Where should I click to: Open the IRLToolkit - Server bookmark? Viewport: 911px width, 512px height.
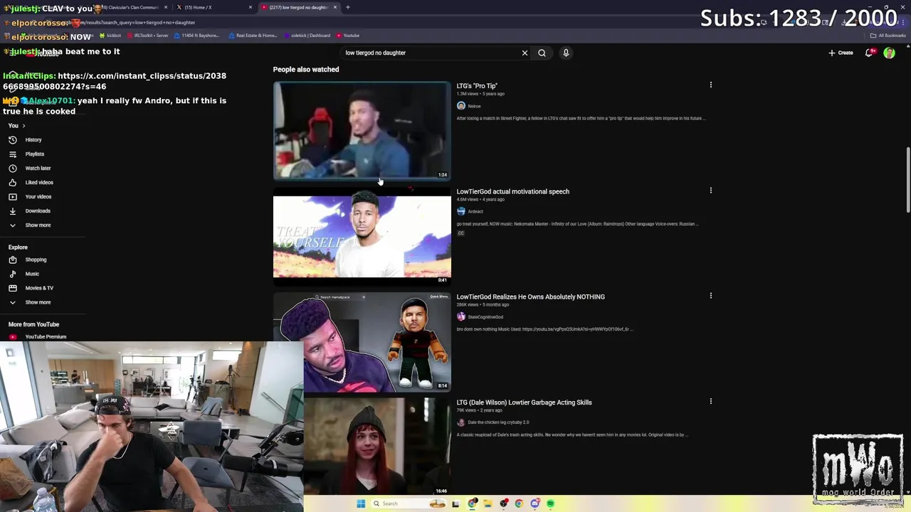click(x=149, y=36)
